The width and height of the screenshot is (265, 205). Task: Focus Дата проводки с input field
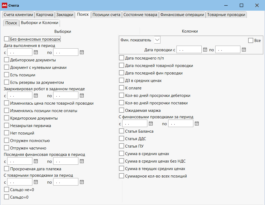click(x=189, y=50)
